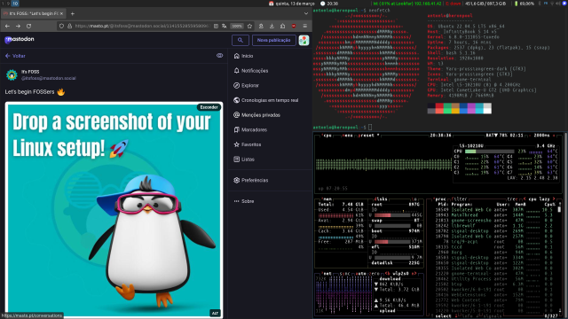This screenshot has width=568, height=319.
Task: Go back with the browser back arrow
Action: (8, 26)
